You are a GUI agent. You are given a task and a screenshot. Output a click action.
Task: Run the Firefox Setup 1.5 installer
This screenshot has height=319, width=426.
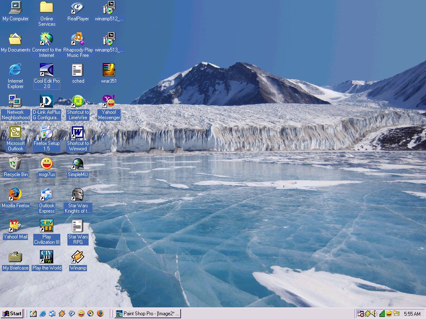pos(46,133)
